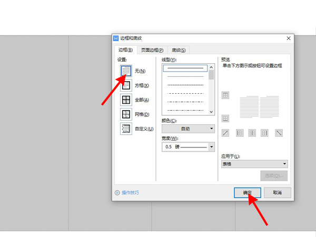
Task: Switch to the 页面边框 tab
Action: (152, 50)
